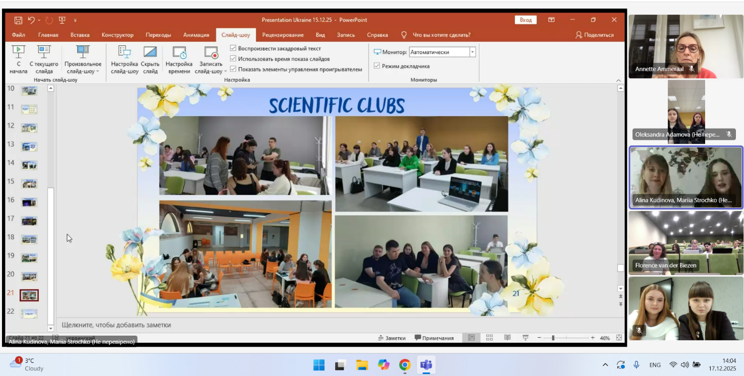Click the Save icon in title bar
Viewport: 744px width, 376px height.
(18, 20)
